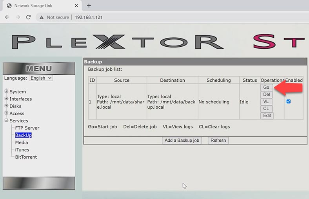Click the Source column header

click(x=122, y=80)
